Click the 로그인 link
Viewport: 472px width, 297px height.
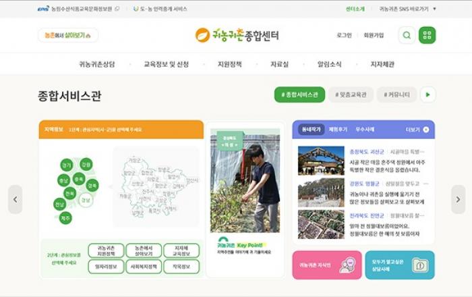click(344, 35)
